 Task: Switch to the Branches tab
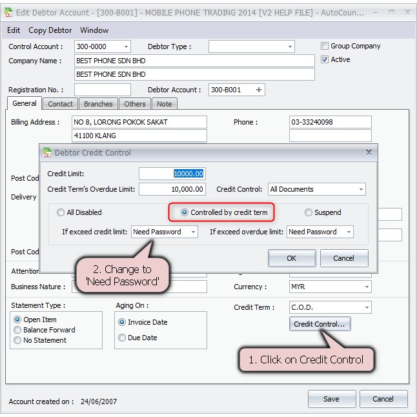point(98,104)
